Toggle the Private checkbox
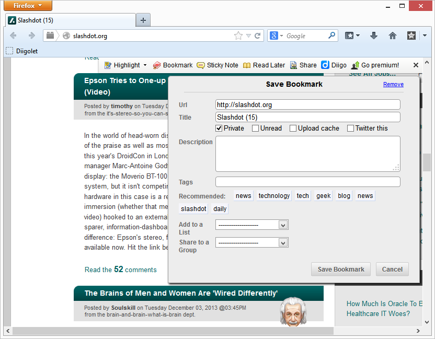Viewport: 435px width, 339px height. [219, 128]
